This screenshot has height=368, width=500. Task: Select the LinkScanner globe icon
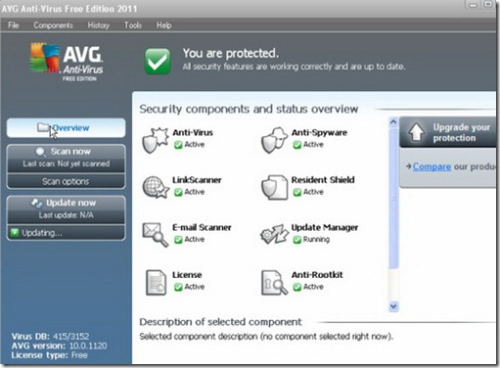pyautogui.click(x=156, y=187)
